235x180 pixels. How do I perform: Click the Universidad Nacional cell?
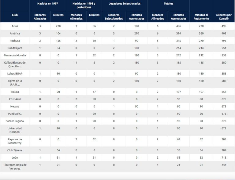(x=15, y=130)
